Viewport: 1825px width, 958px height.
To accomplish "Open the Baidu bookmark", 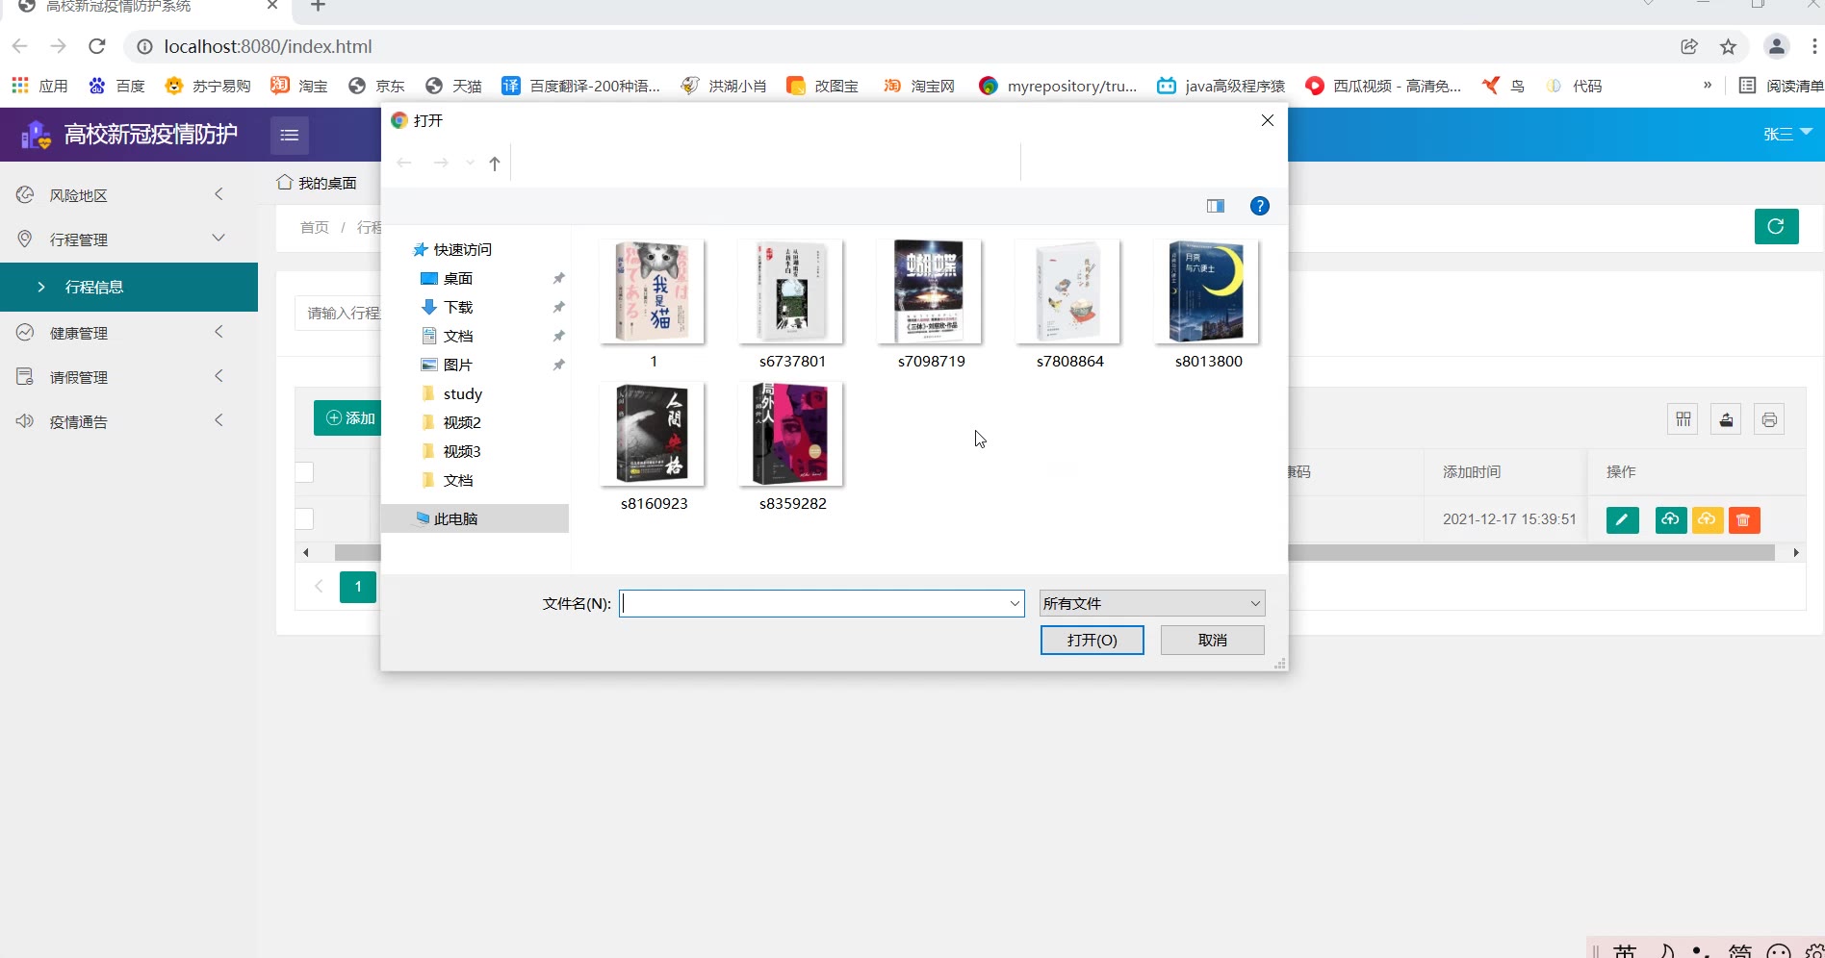I will click(x=116, y=86).
